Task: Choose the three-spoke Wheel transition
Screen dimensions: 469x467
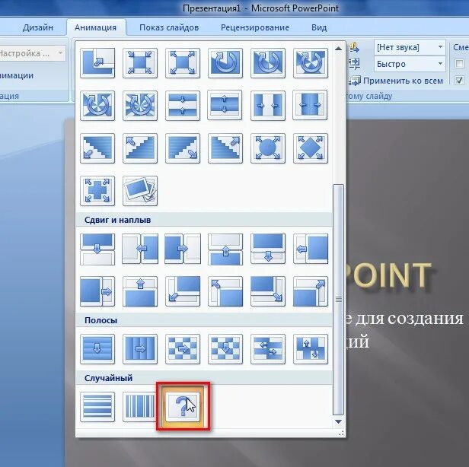Action: pyautogui.click(x=311, y=63)
